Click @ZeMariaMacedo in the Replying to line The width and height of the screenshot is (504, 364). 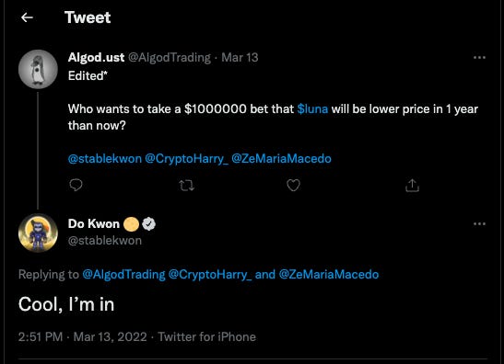[329, 275]
